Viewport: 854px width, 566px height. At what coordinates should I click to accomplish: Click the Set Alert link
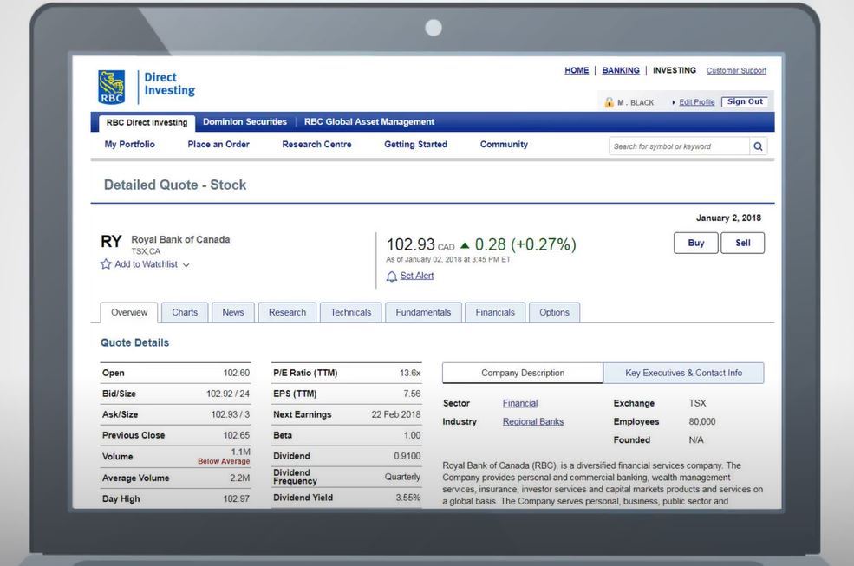417,276
